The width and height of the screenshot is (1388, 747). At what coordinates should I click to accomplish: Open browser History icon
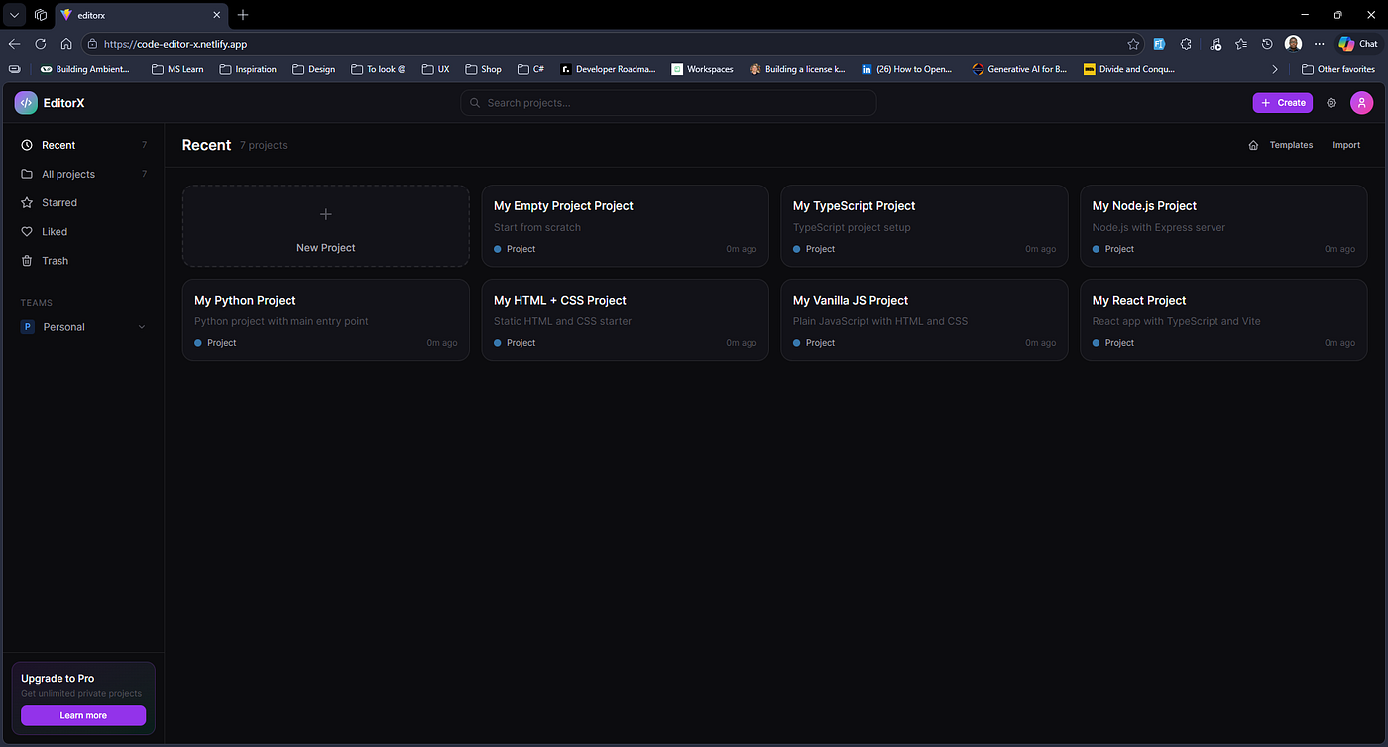(1267, 44)
